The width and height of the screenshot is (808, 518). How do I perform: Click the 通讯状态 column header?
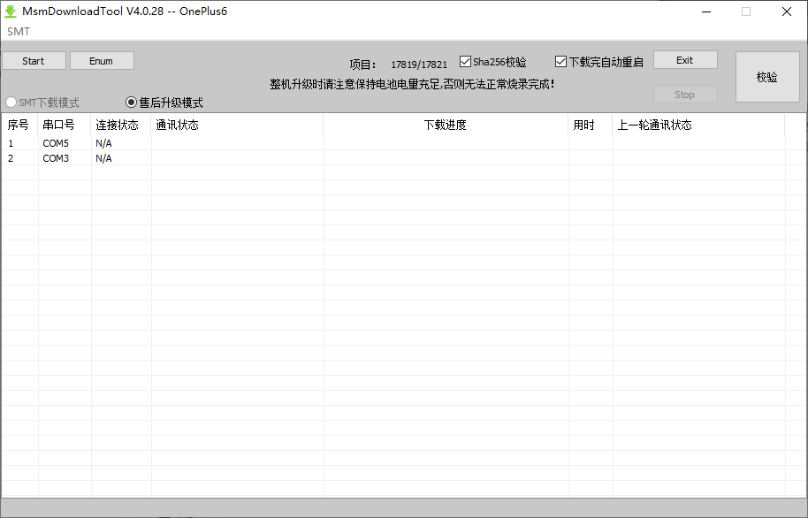point(237,125)
